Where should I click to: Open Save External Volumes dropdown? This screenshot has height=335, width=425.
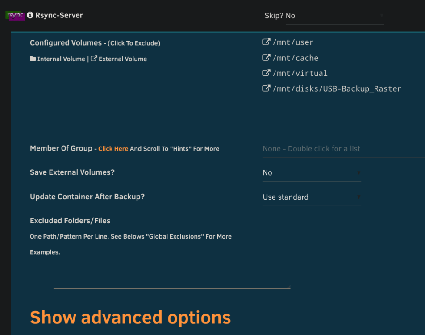312,173
